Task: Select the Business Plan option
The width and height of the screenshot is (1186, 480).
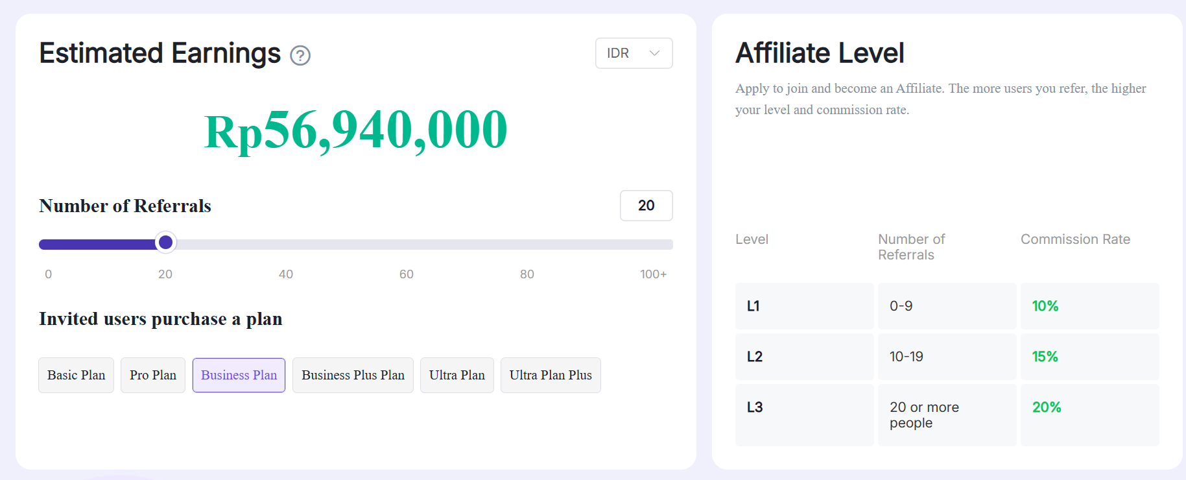Action: click(239, 375)
